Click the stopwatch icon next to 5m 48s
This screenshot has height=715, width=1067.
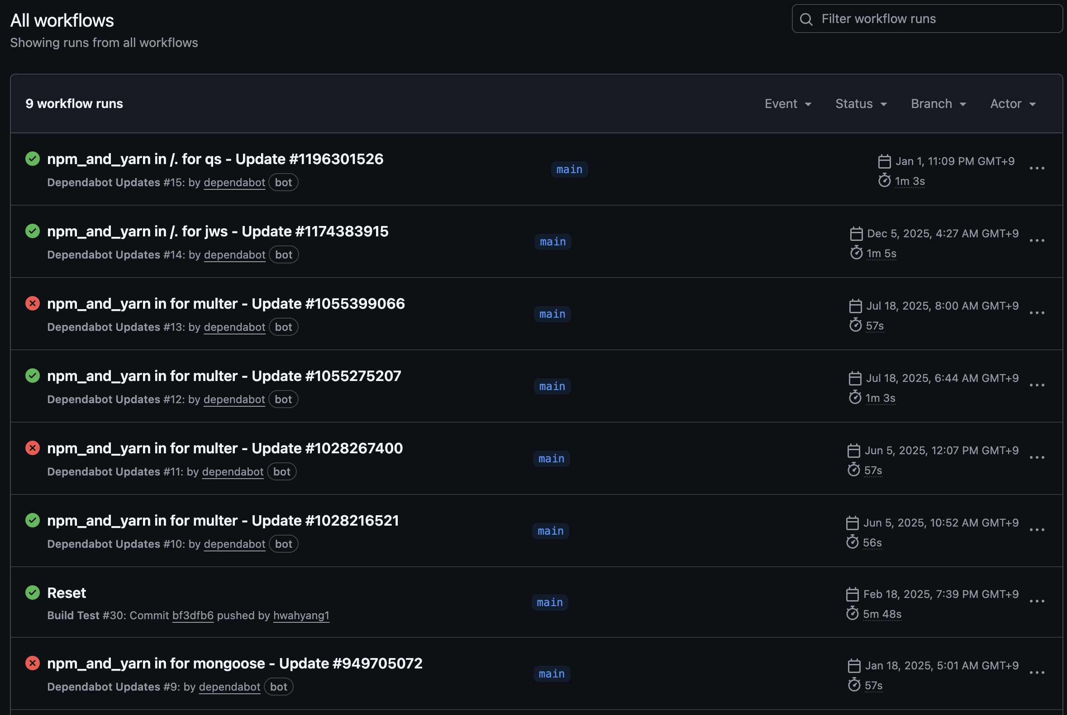[x=852, y=614]
